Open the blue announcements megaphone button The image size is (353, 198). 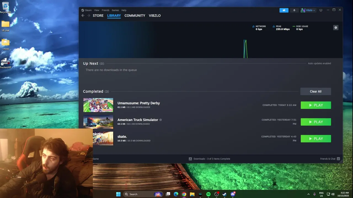[x=284, y=10]
